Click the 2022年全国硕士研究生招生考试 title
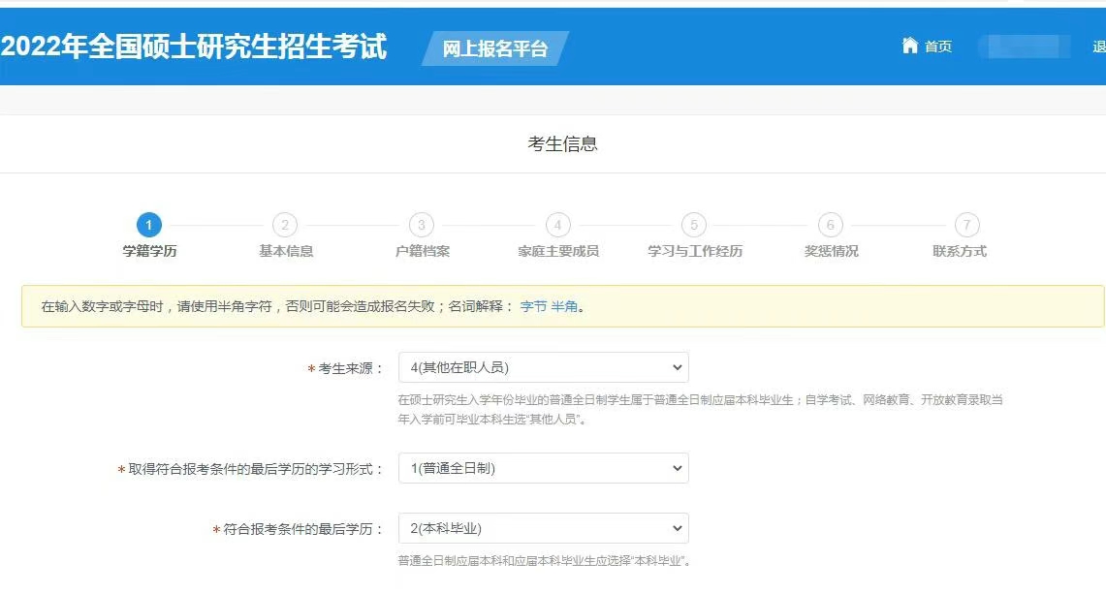Image resolution: width=1106 pixels, height=594 pixels. [x=194, y=47]
